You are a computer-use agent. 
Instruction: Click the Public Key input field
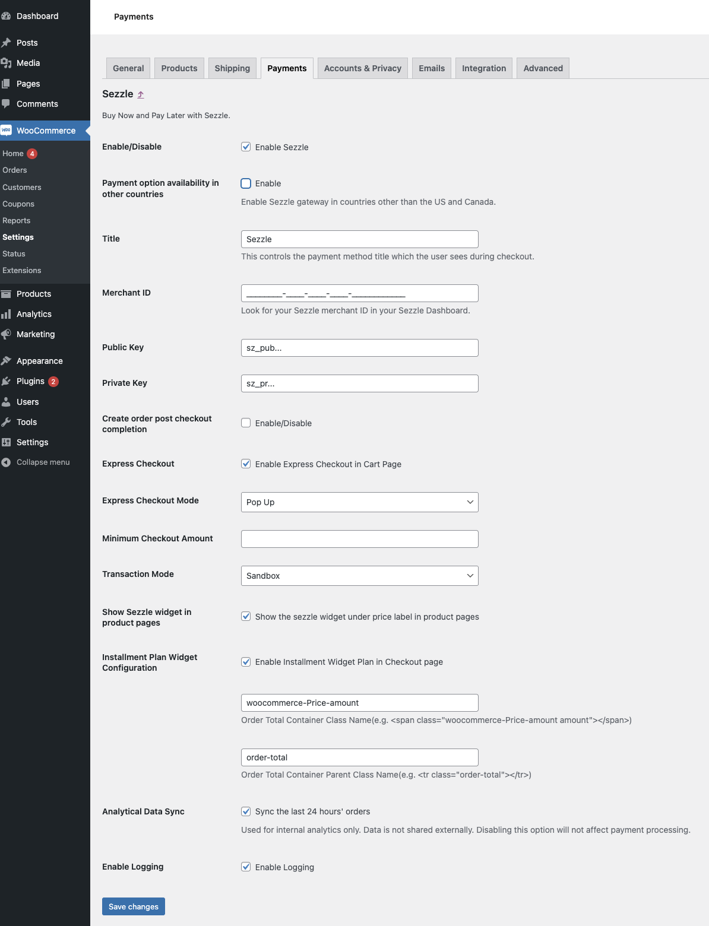tap(360, 348)
